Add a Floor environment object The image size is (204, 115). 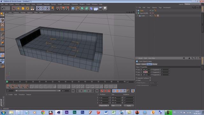[96, 8]
